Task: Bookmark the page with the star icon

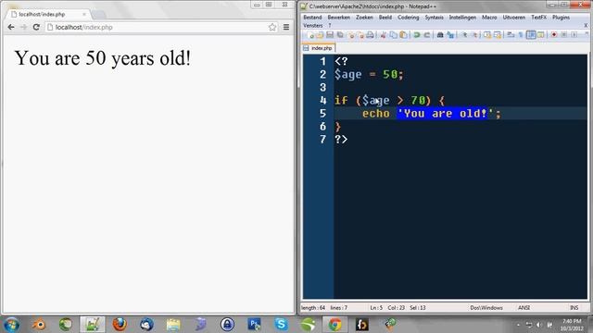Action: (272, 27)
